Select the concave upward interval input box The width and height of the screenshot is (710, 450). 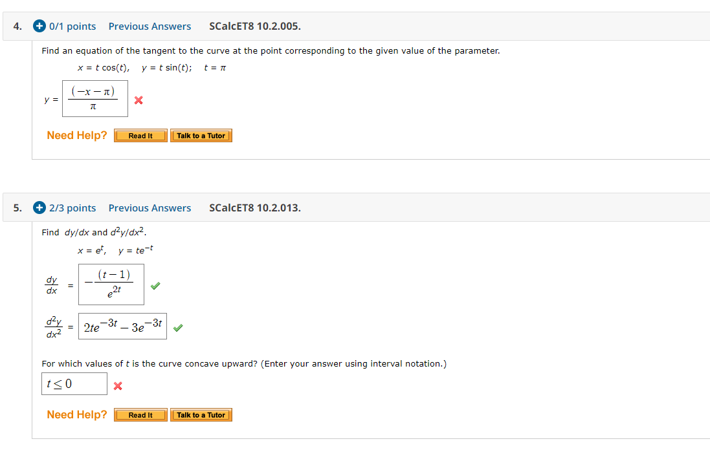pyautogui.click(x=74, y=383)
